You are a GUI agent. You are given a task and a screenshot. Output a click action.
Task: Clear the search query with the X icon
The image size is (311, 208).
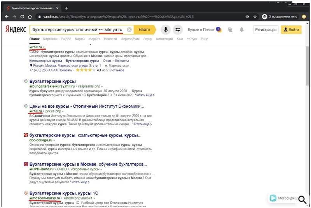tap(129, 30)
